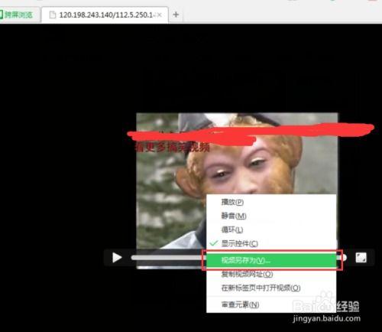Screen dimensions: 382x332
Task: Toggle video fullscreen icon
Action: pos(361,258)
